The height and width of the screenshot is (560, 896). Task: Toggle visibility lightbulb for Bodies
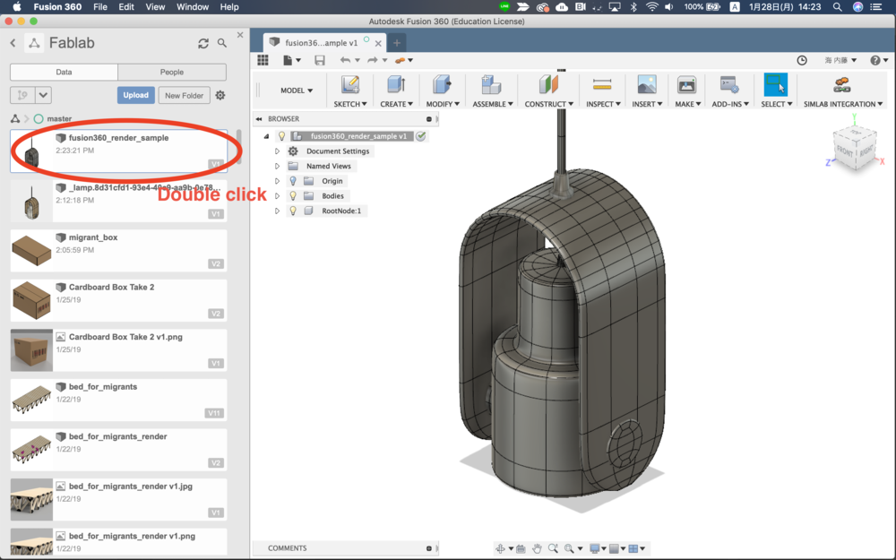tap(293, 195)
